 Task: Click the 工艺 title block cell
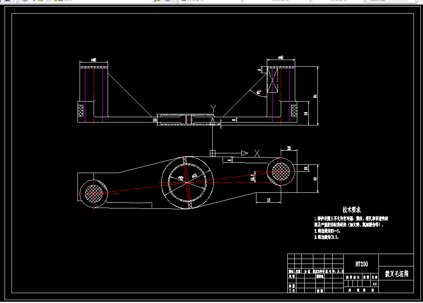pos(291,291)
